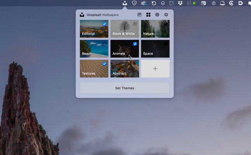Open the wallpaper image view icon
Screen dimensions: 251x155
click(139, 15)
